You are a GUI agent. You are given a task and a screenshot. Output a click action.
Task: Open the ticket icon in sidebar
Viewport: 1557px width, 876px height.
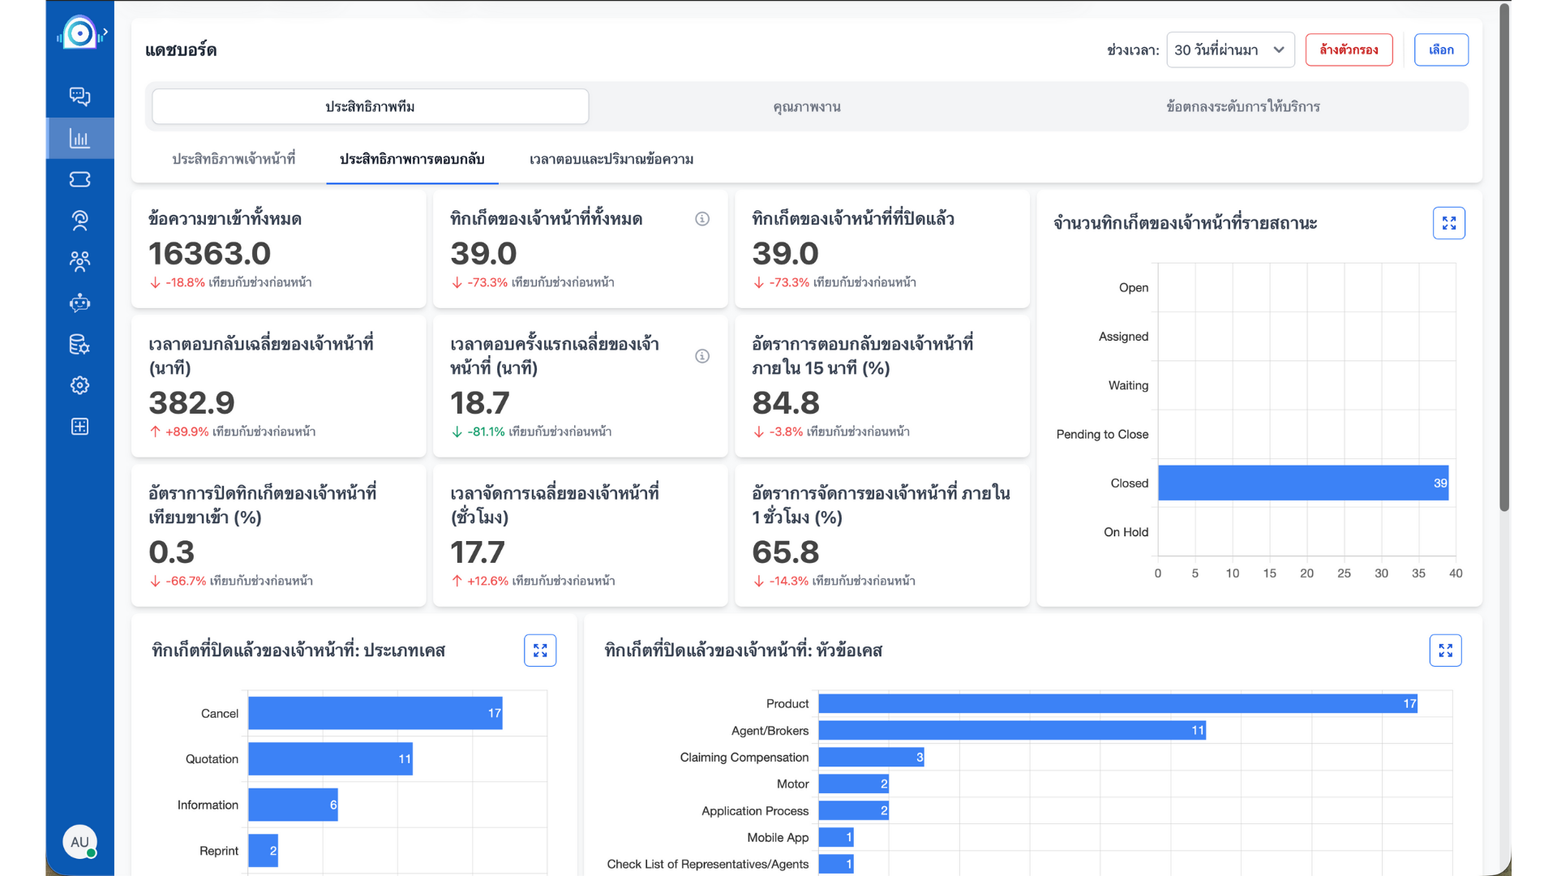pos(79,179)
